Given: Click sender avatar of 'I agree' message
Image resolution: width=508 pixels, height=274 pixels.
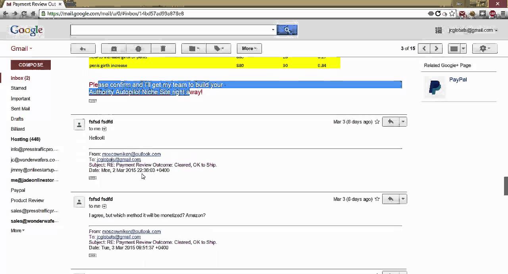Looking at the screenshot, I should pyautogui.click(x=79, y=202).
